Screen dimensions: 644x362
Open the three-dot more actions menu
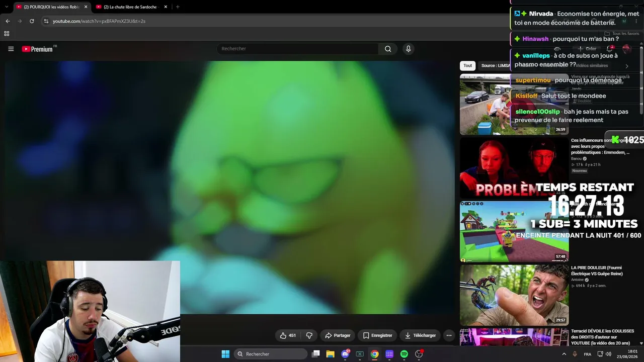pyautogui.click(x=449, y=335)
